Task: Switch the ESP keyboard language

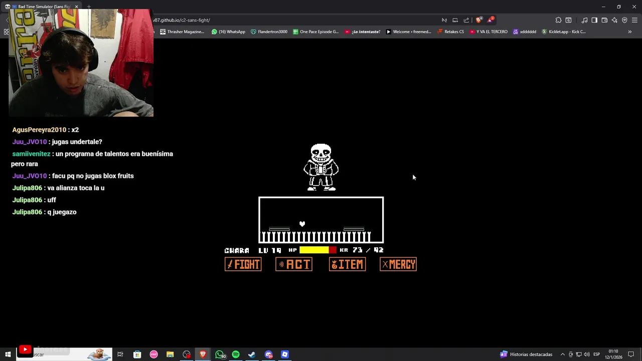Action: [x=596, y=354]
